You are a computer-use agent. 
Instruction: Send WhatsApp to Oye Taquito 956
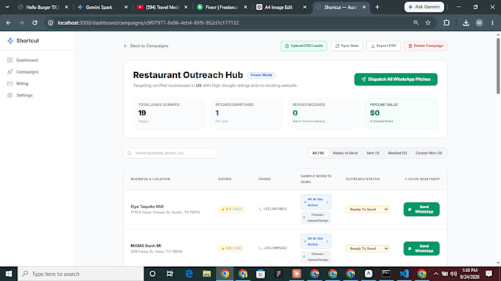[421, 209]
